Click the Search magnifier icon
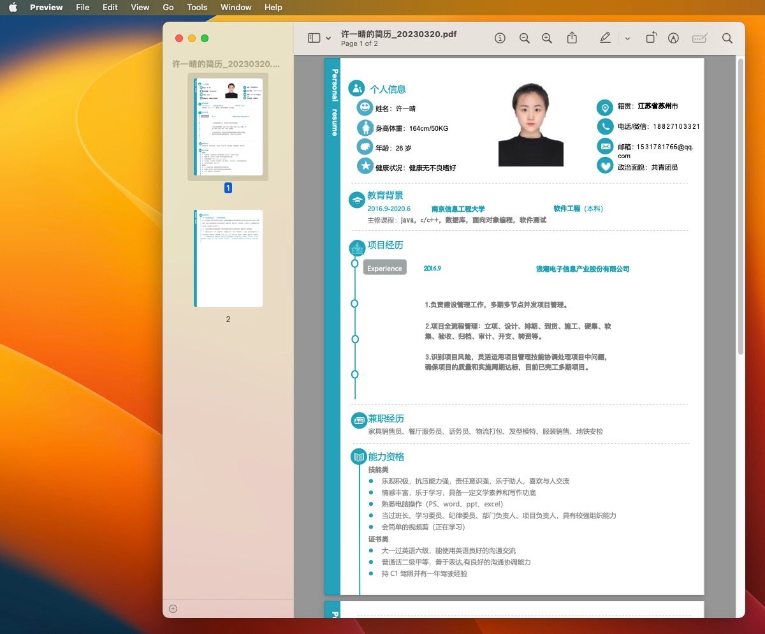The height and width of the screenshot is (634, 765). click(727, 38)
